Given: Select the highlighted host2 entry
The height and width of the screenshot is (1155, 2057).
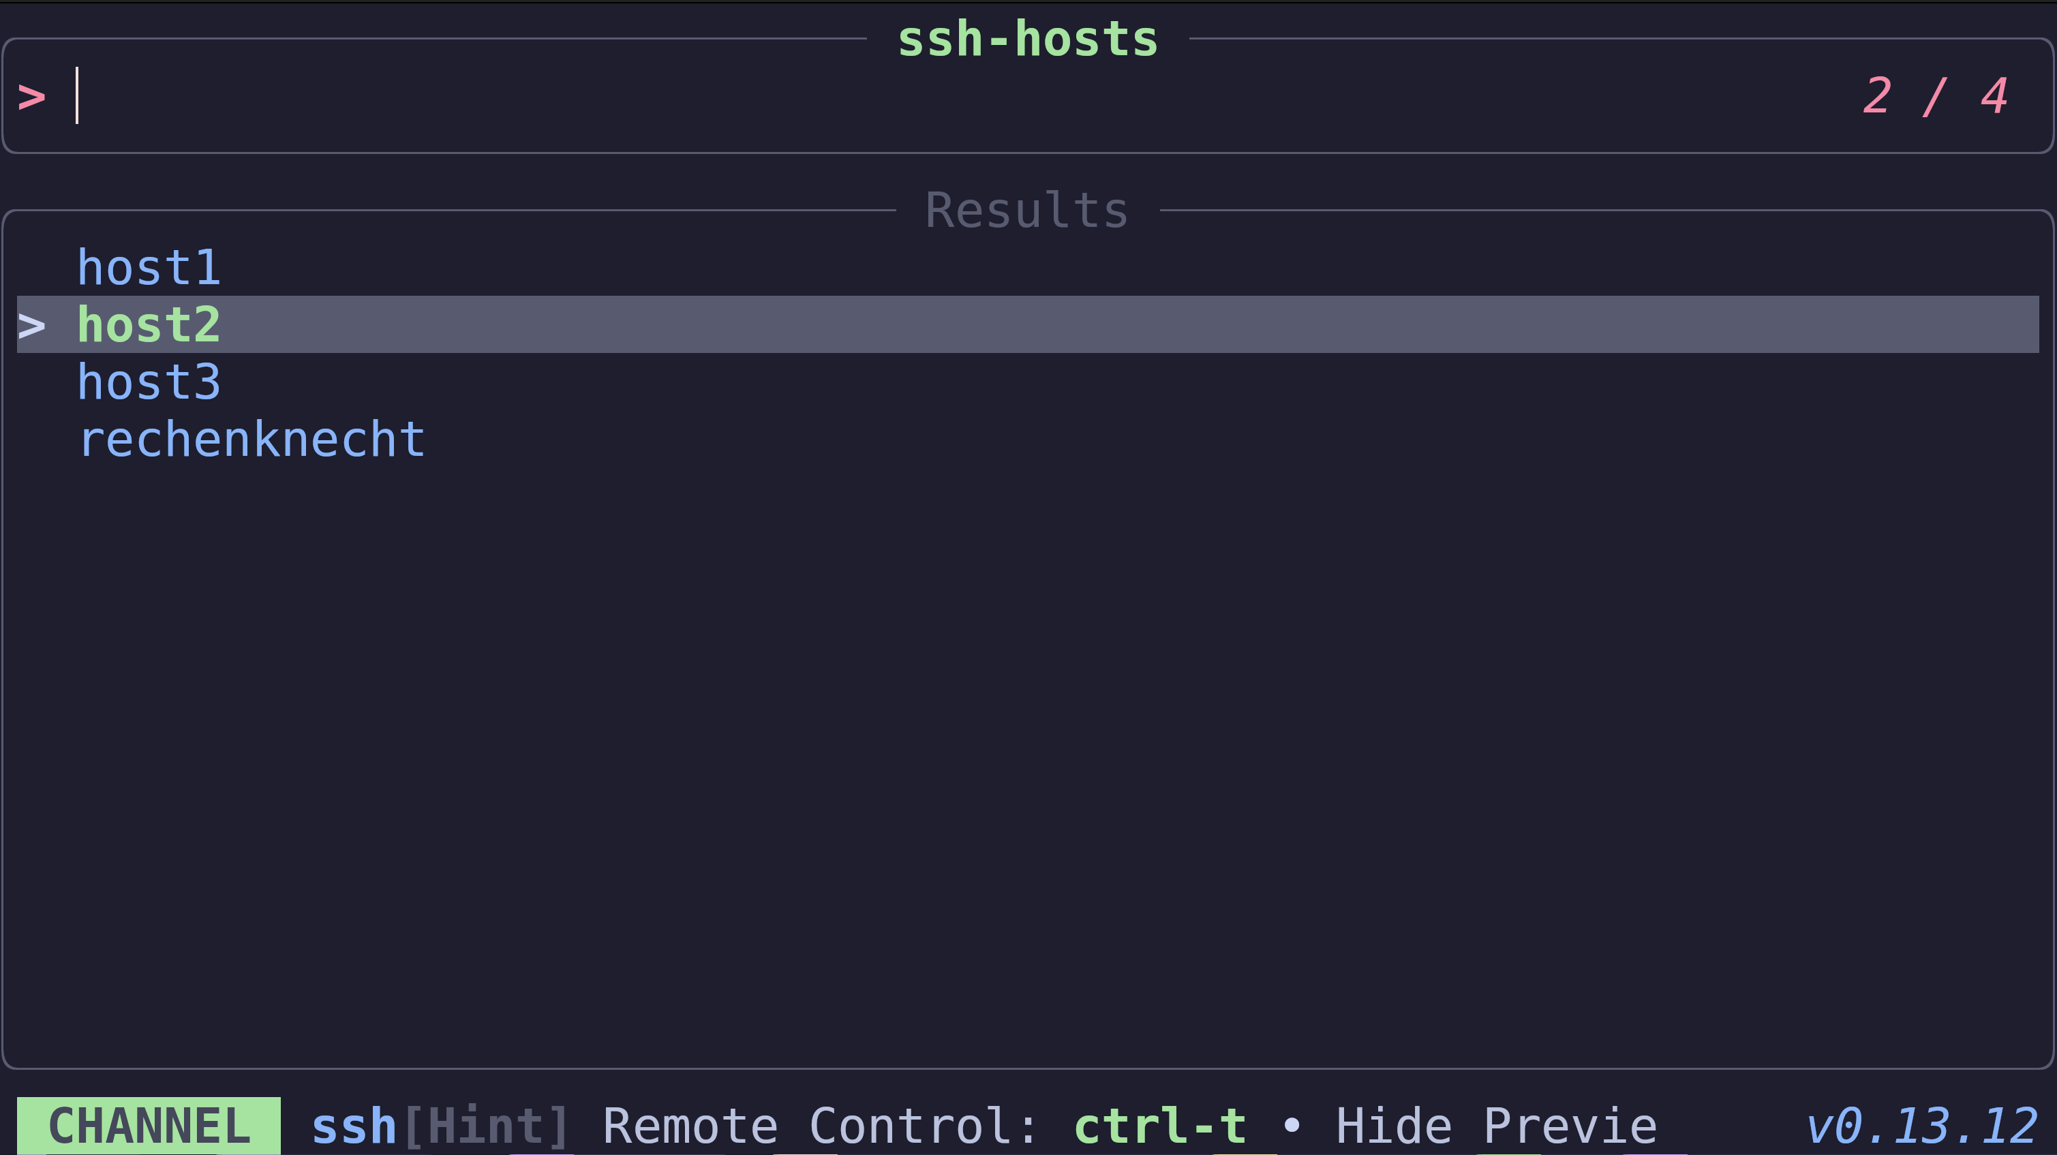Looking at the screenshot, I should 149,323.
